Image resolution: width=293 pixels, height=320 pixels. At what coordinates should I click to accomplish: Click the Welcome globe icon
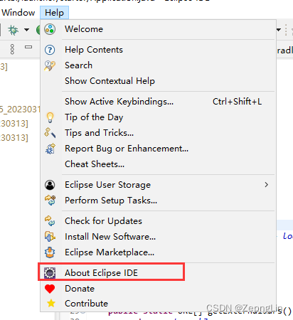(50, 29)
